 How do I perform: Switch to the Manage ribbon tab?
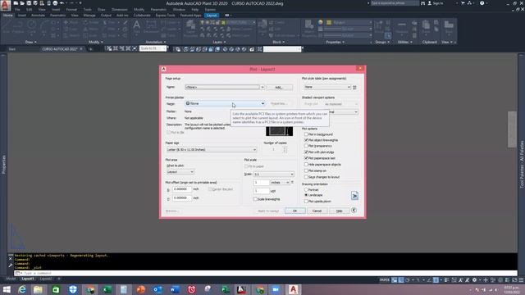(x=89, y=16)
